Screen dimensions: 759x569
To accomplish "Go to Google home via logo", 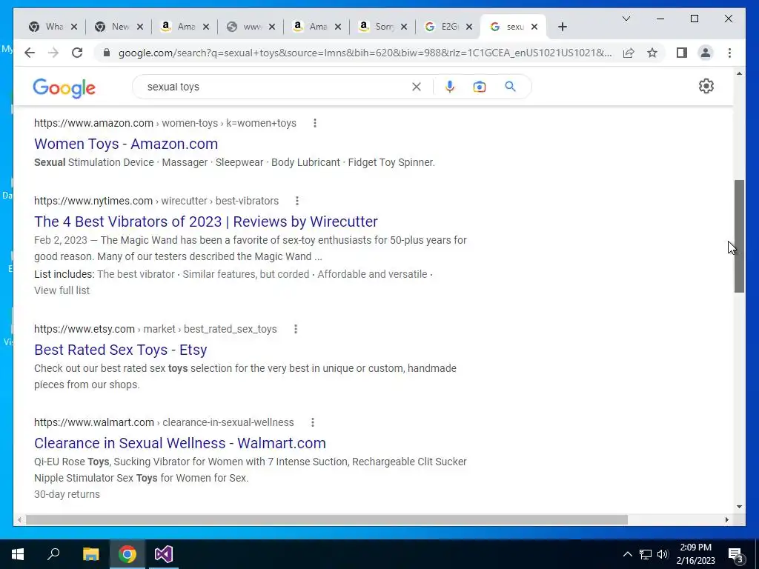I will pyautogui.click(x=64, y=88).
